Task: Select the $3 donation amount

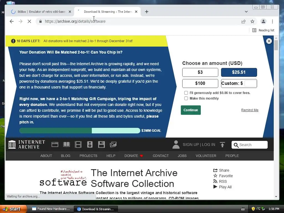Action: (x=200, y=72)
